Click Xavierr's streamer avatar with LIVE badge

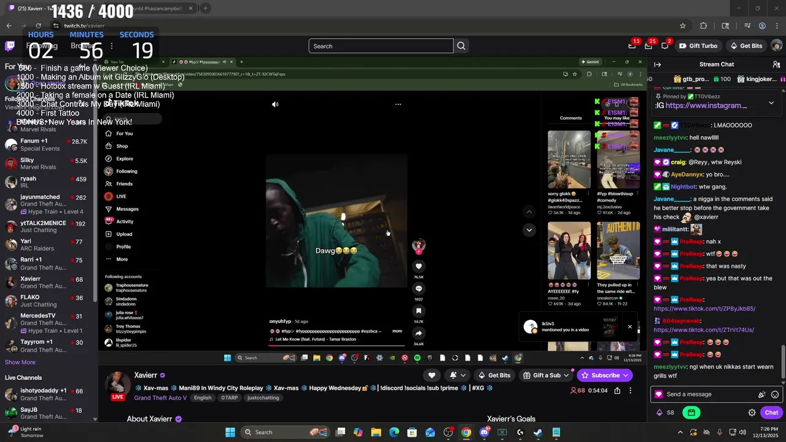(117, 386)
